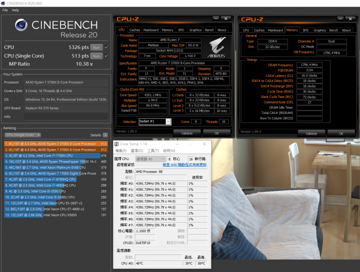Click Core Temp #0 frequency value row
The width and height of the screenshot is (360, 272).
(160, 183)
